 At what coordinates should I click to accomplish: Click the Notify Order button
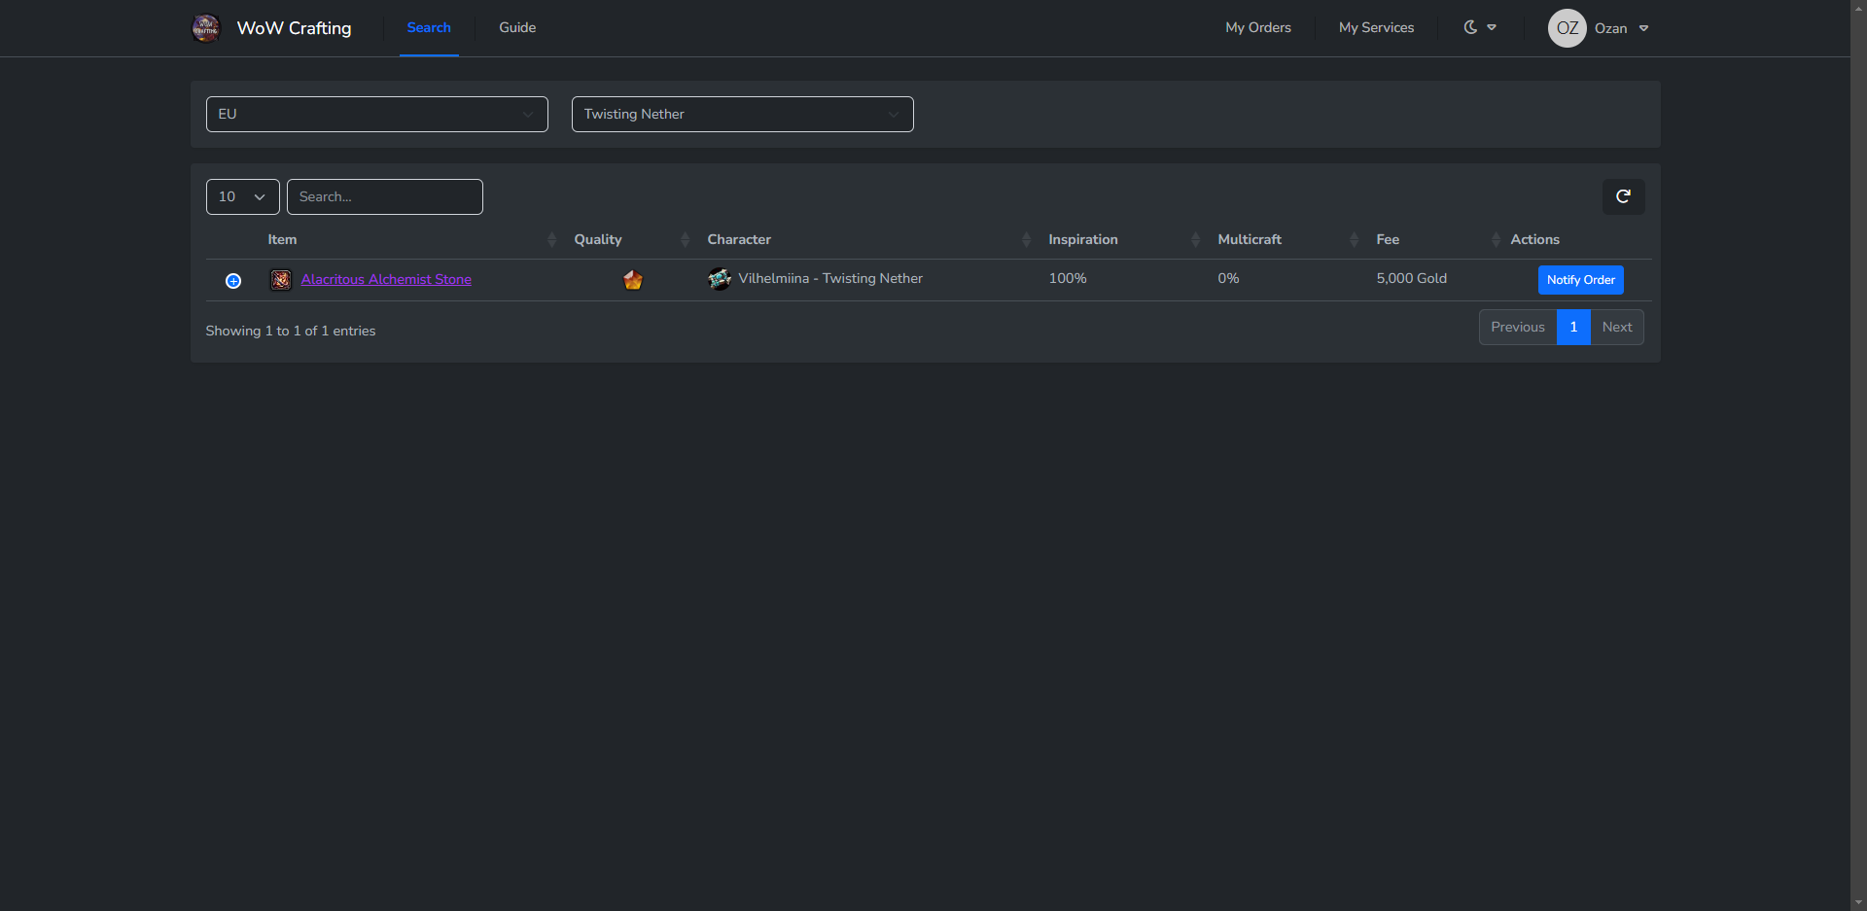1581,280
